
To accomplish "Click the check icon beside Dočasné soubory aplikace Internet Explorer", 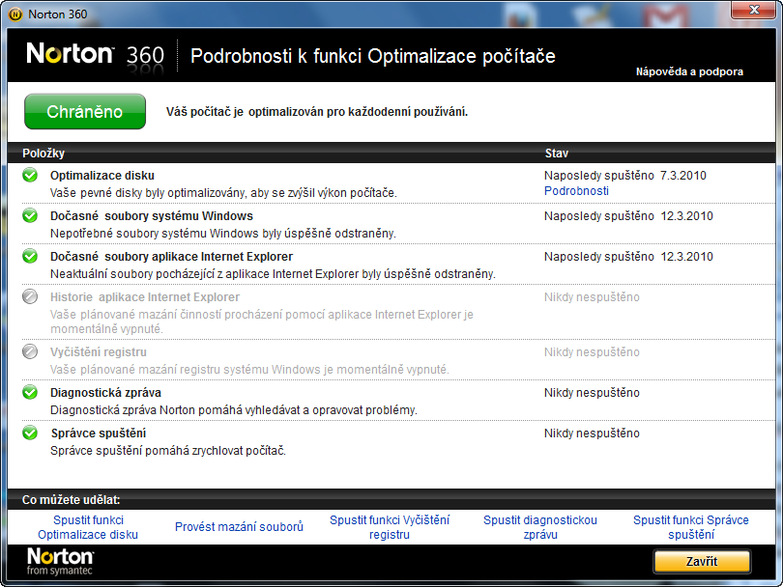I will (x=30, y=256).
